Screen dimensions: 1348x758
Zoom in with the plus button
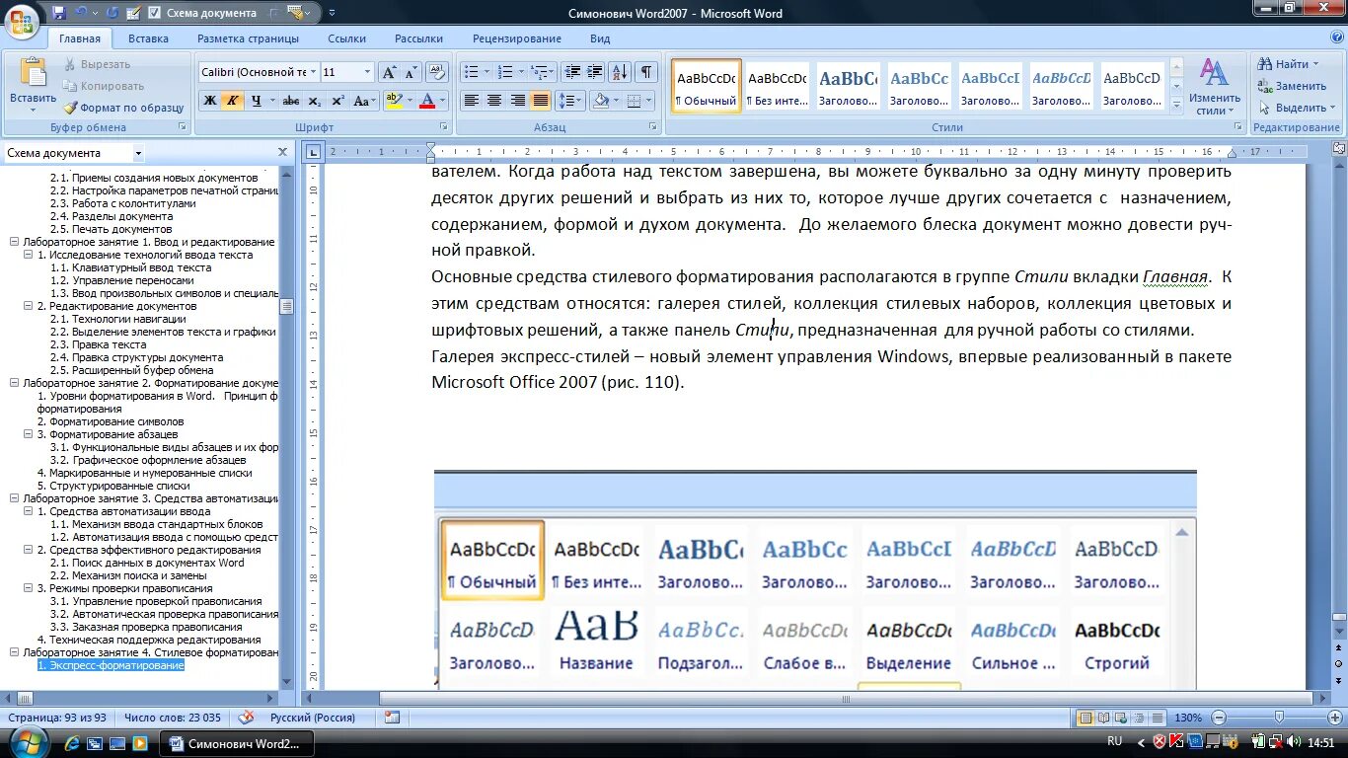tap(1337, 718)
